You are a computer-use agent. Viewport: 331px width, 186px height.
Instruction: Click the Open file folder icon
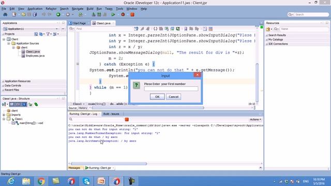[23, 14]
